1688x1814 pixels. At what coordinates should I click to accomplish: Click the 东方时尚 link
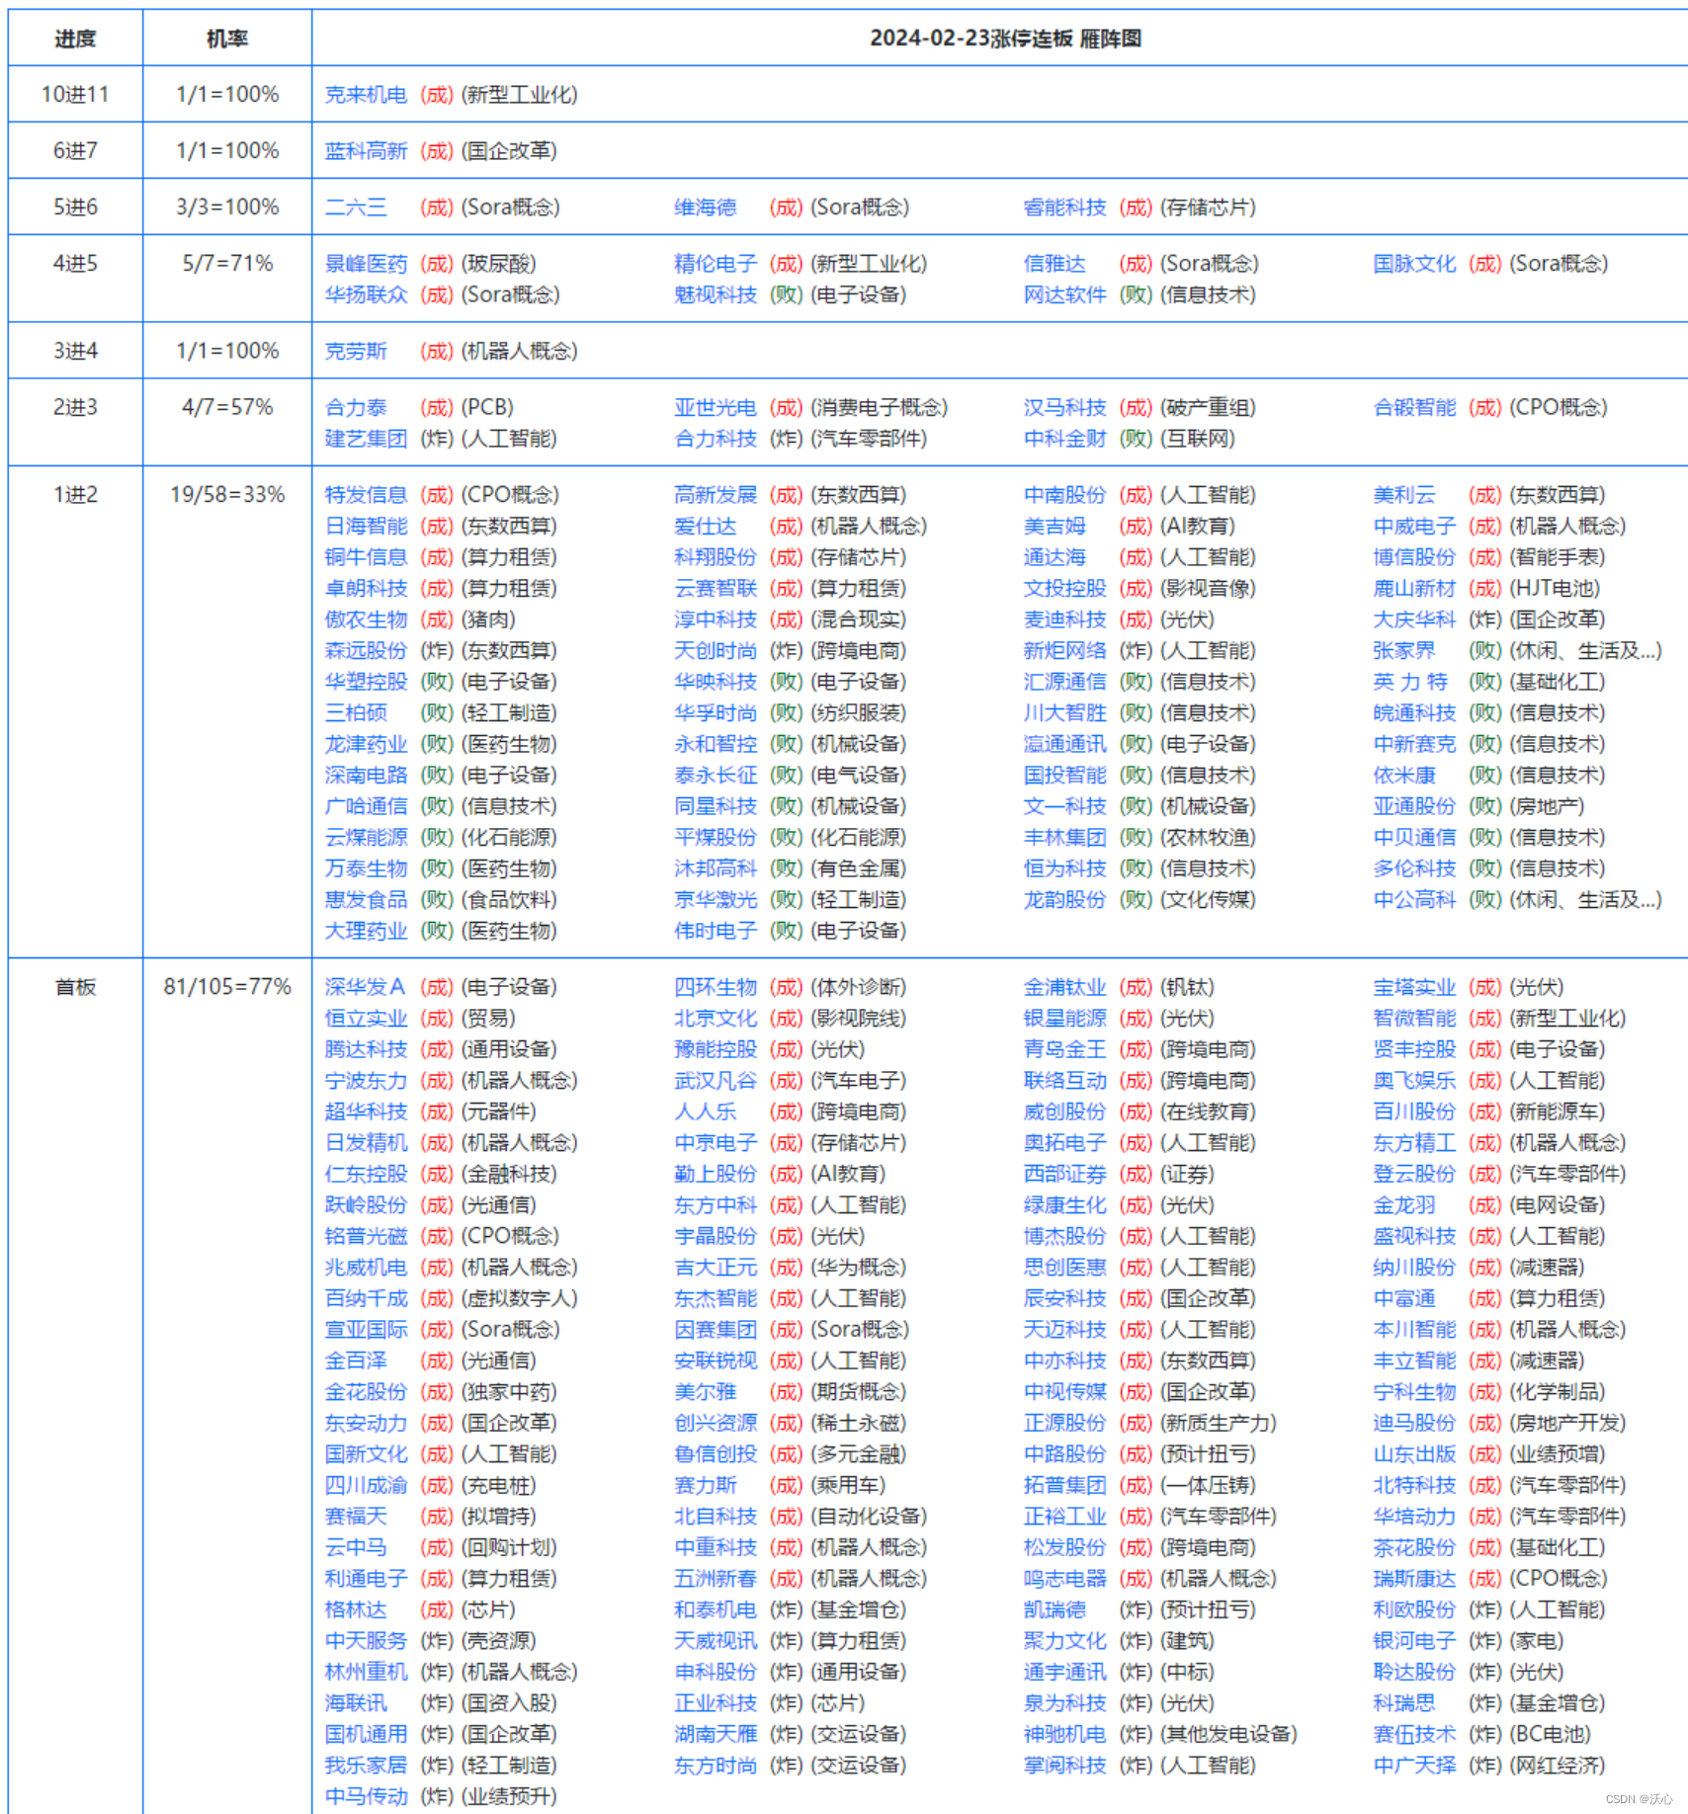[x=716, y=1766]
